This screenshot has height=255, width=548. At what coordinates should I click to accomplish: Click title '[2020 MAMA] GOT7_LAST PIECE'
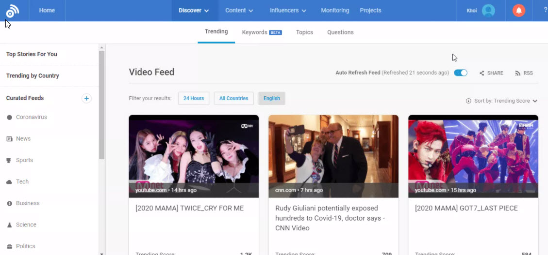[x=466, y=209]
